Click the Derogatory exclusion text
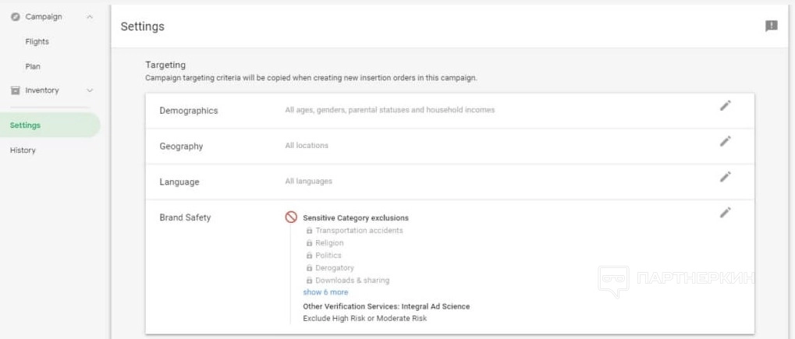Viewport: 795px width, 339px height. pyautogui.click(x=335, y=268)
